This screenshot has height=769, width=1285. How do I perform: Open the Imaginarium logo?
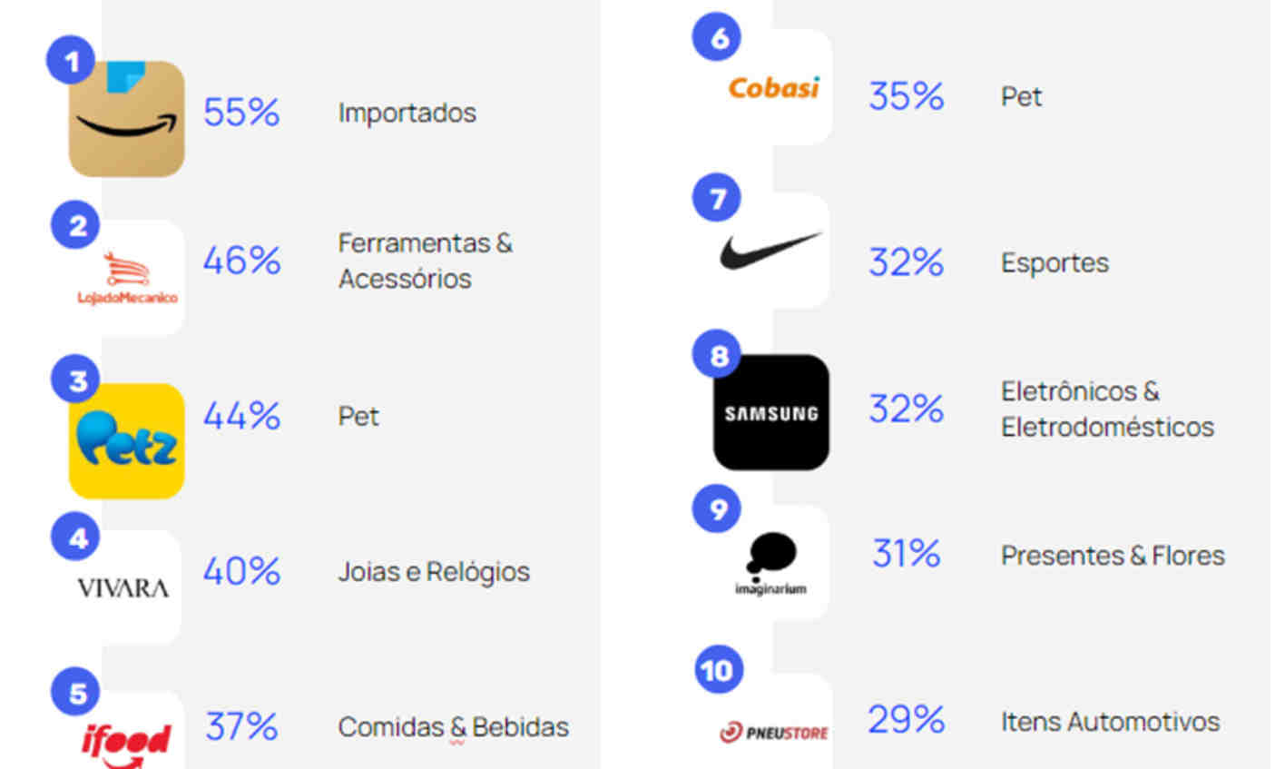click(771, 563)
